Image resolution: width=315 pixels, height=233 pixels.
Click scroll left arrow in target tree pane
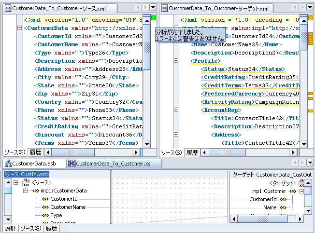click(234, 219)
